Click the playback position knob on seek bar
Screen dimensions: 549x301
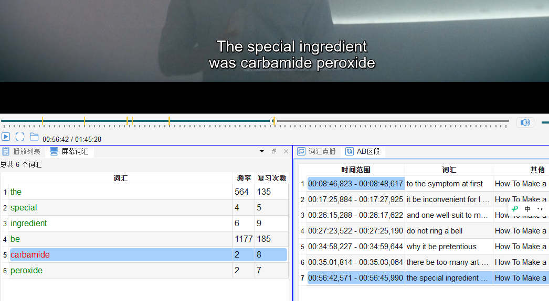click(x=274, y=121)
